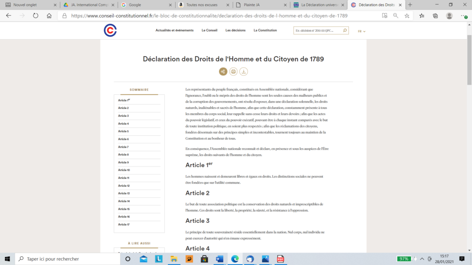Switch to the Plainte JA tab
Viewport: 472px width, 265px height.
click(261, 5)
